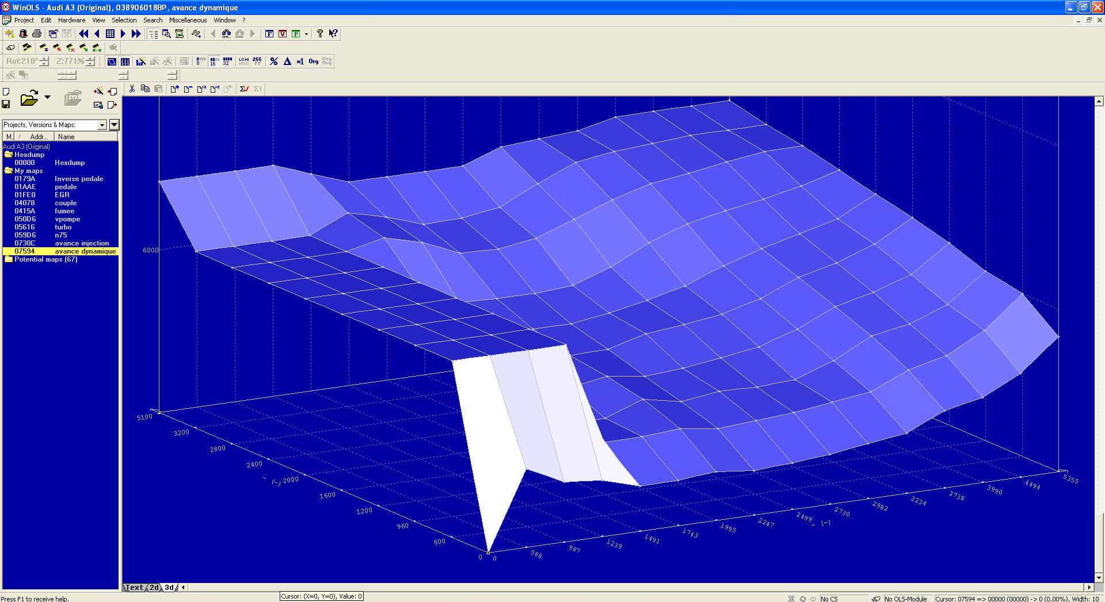Screen dimensions: 1105x602
Task: Click the save floppy disk icon
Action: [x=6, y=104]
